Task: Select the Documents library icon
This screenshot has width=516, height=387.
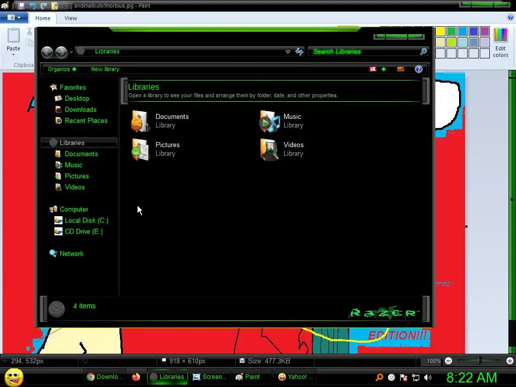Action: pos(141,121)
